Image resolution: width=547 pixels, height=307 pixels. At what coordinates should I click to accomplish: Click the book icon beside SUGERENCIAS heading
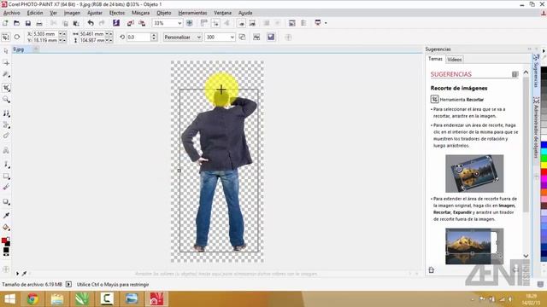coord(515,74)
